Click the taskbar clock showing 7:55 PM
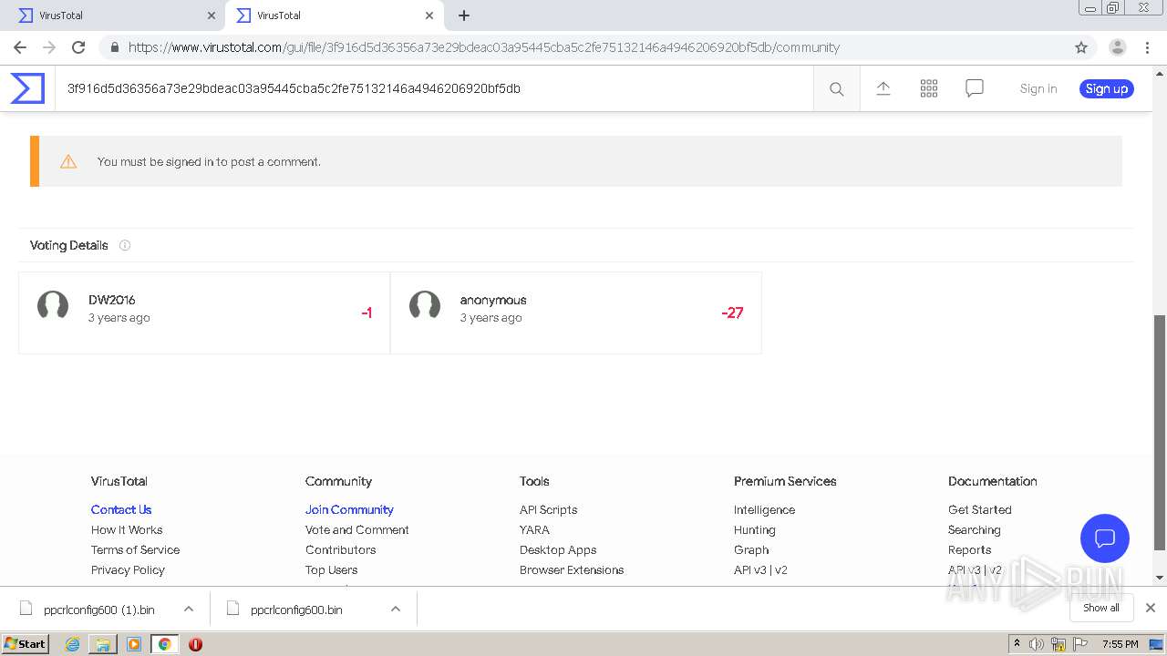1167x656 pixels. (1120, 644)
